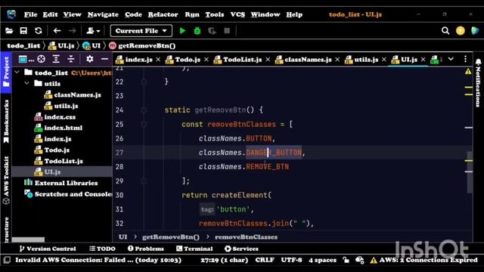
Task: Open the Problems tool window
Action: click(x=145, y=249)
